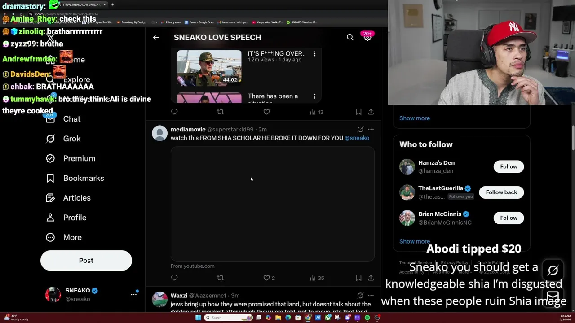Open 'Kanye West Walks T...' bookmark
575x323 pixels.
pos(267,22)
